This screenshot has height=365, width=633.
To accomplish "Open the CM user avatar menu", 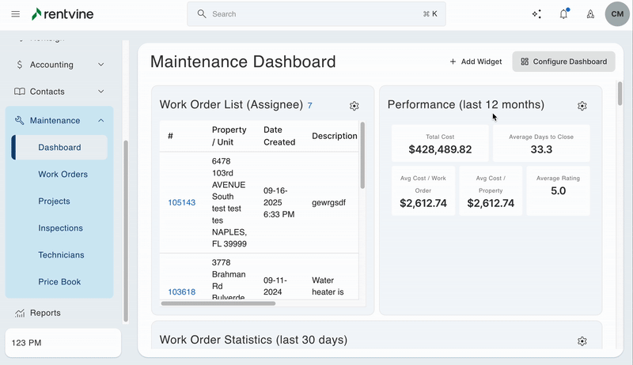I will point(617,13).
